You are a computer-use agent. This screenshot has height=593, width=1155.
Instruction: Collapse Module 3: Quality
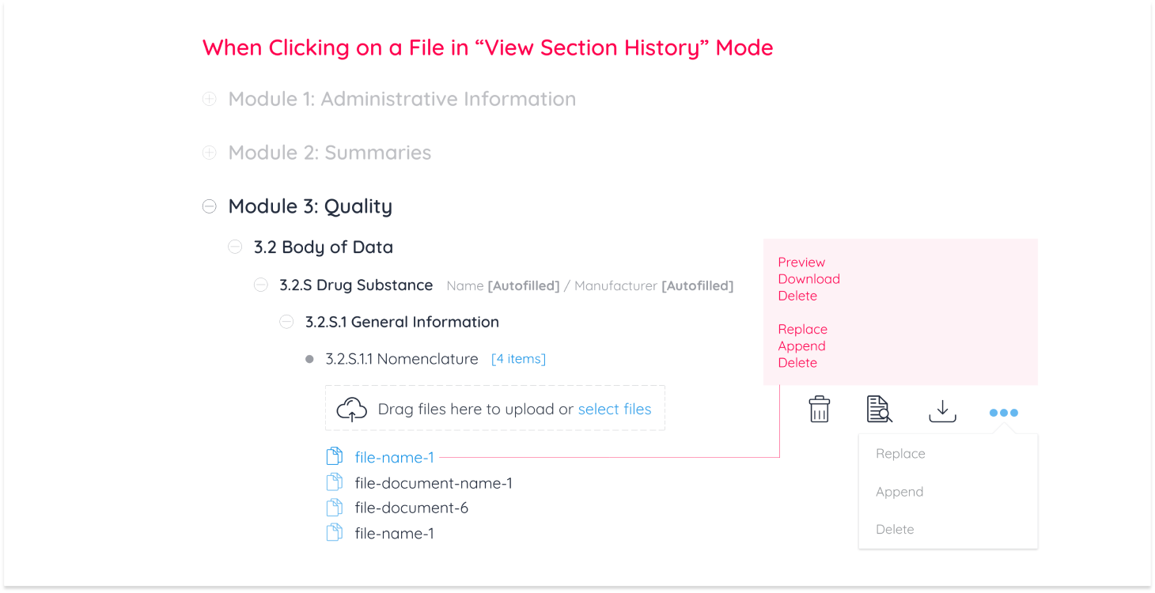(209, 206)
